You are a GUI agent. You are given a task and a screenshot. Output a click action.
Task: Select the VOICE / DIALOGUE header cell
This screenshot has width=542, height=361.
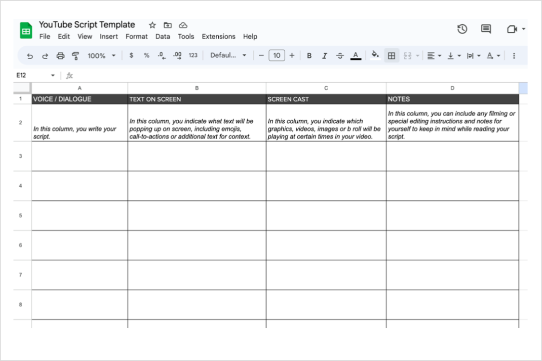pyautogui.click(x=79, y=99)
